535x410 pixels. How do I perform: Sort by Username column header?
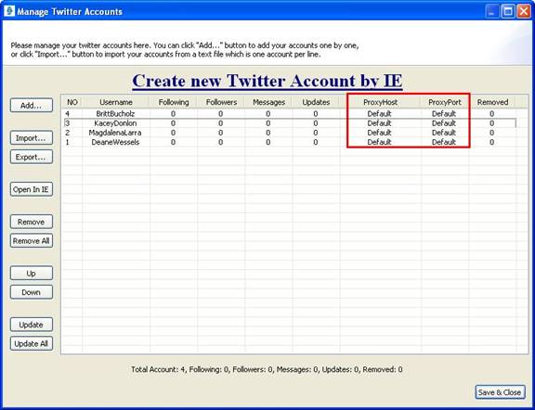click(x=116, y=102)
